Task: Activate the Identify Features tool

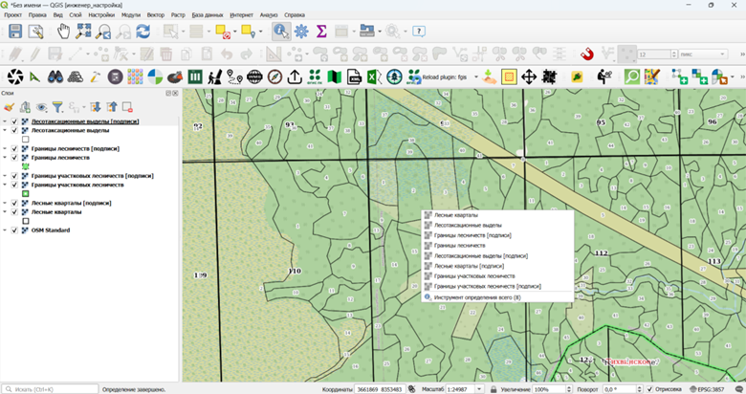Action: click(x=281, y=32)
